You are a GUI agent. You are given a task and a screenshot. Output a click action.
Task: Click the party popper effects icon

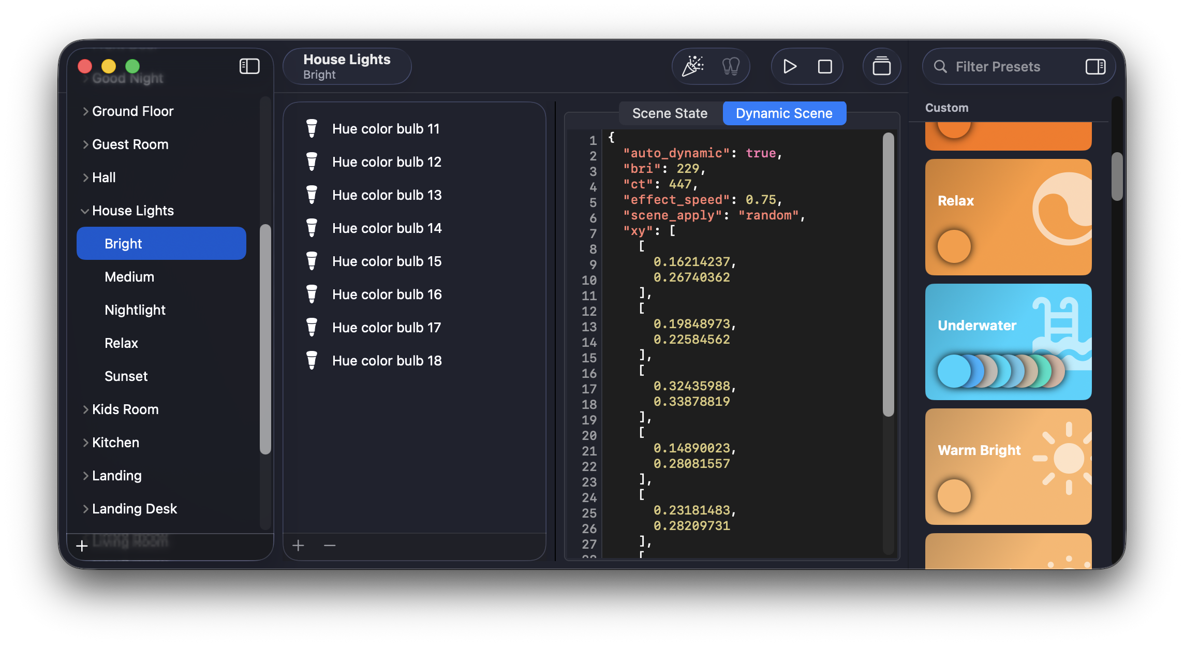(692, 66)
